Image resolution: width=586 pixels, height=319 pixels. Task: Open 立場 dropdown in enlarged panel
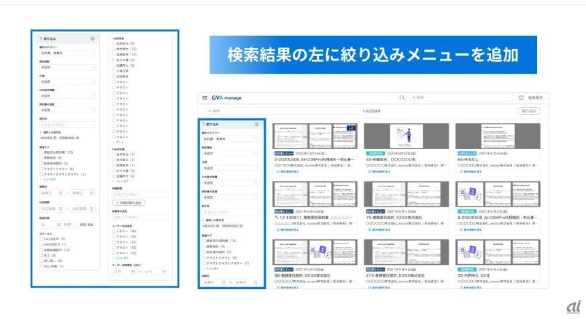tap(67, 82)
